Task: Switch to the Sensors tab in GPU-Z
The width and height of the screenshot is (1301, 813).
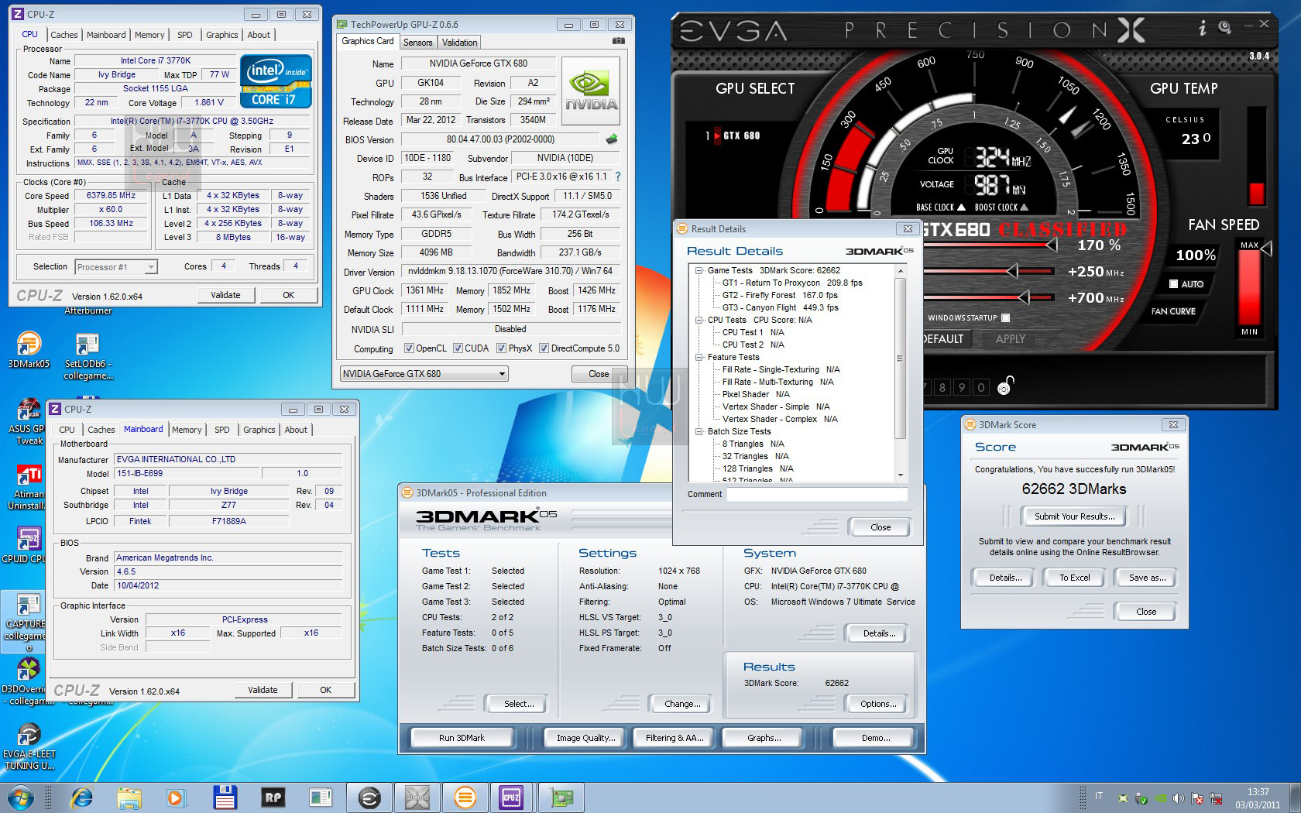Action: pos(418,43)
